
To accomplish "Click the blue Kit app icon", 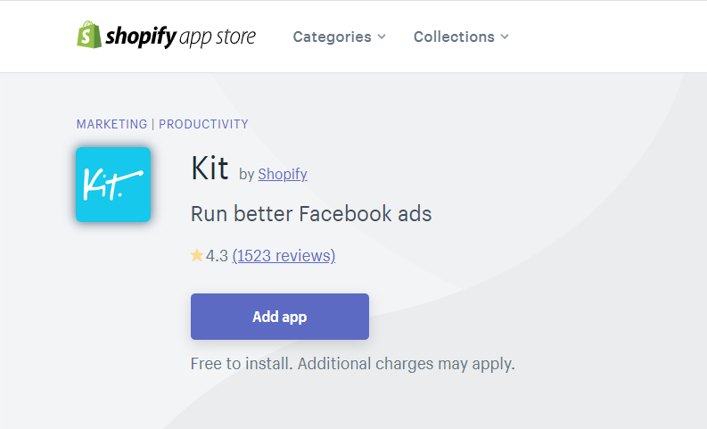I will [x=113, y=185].
